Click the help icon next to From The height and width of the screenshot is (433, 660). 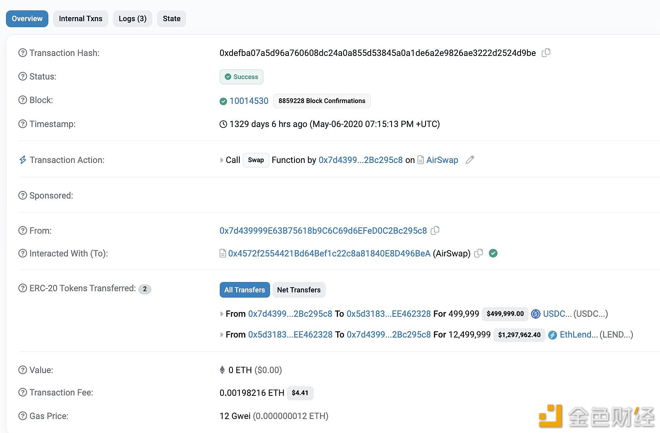click(x=23, y=230)
